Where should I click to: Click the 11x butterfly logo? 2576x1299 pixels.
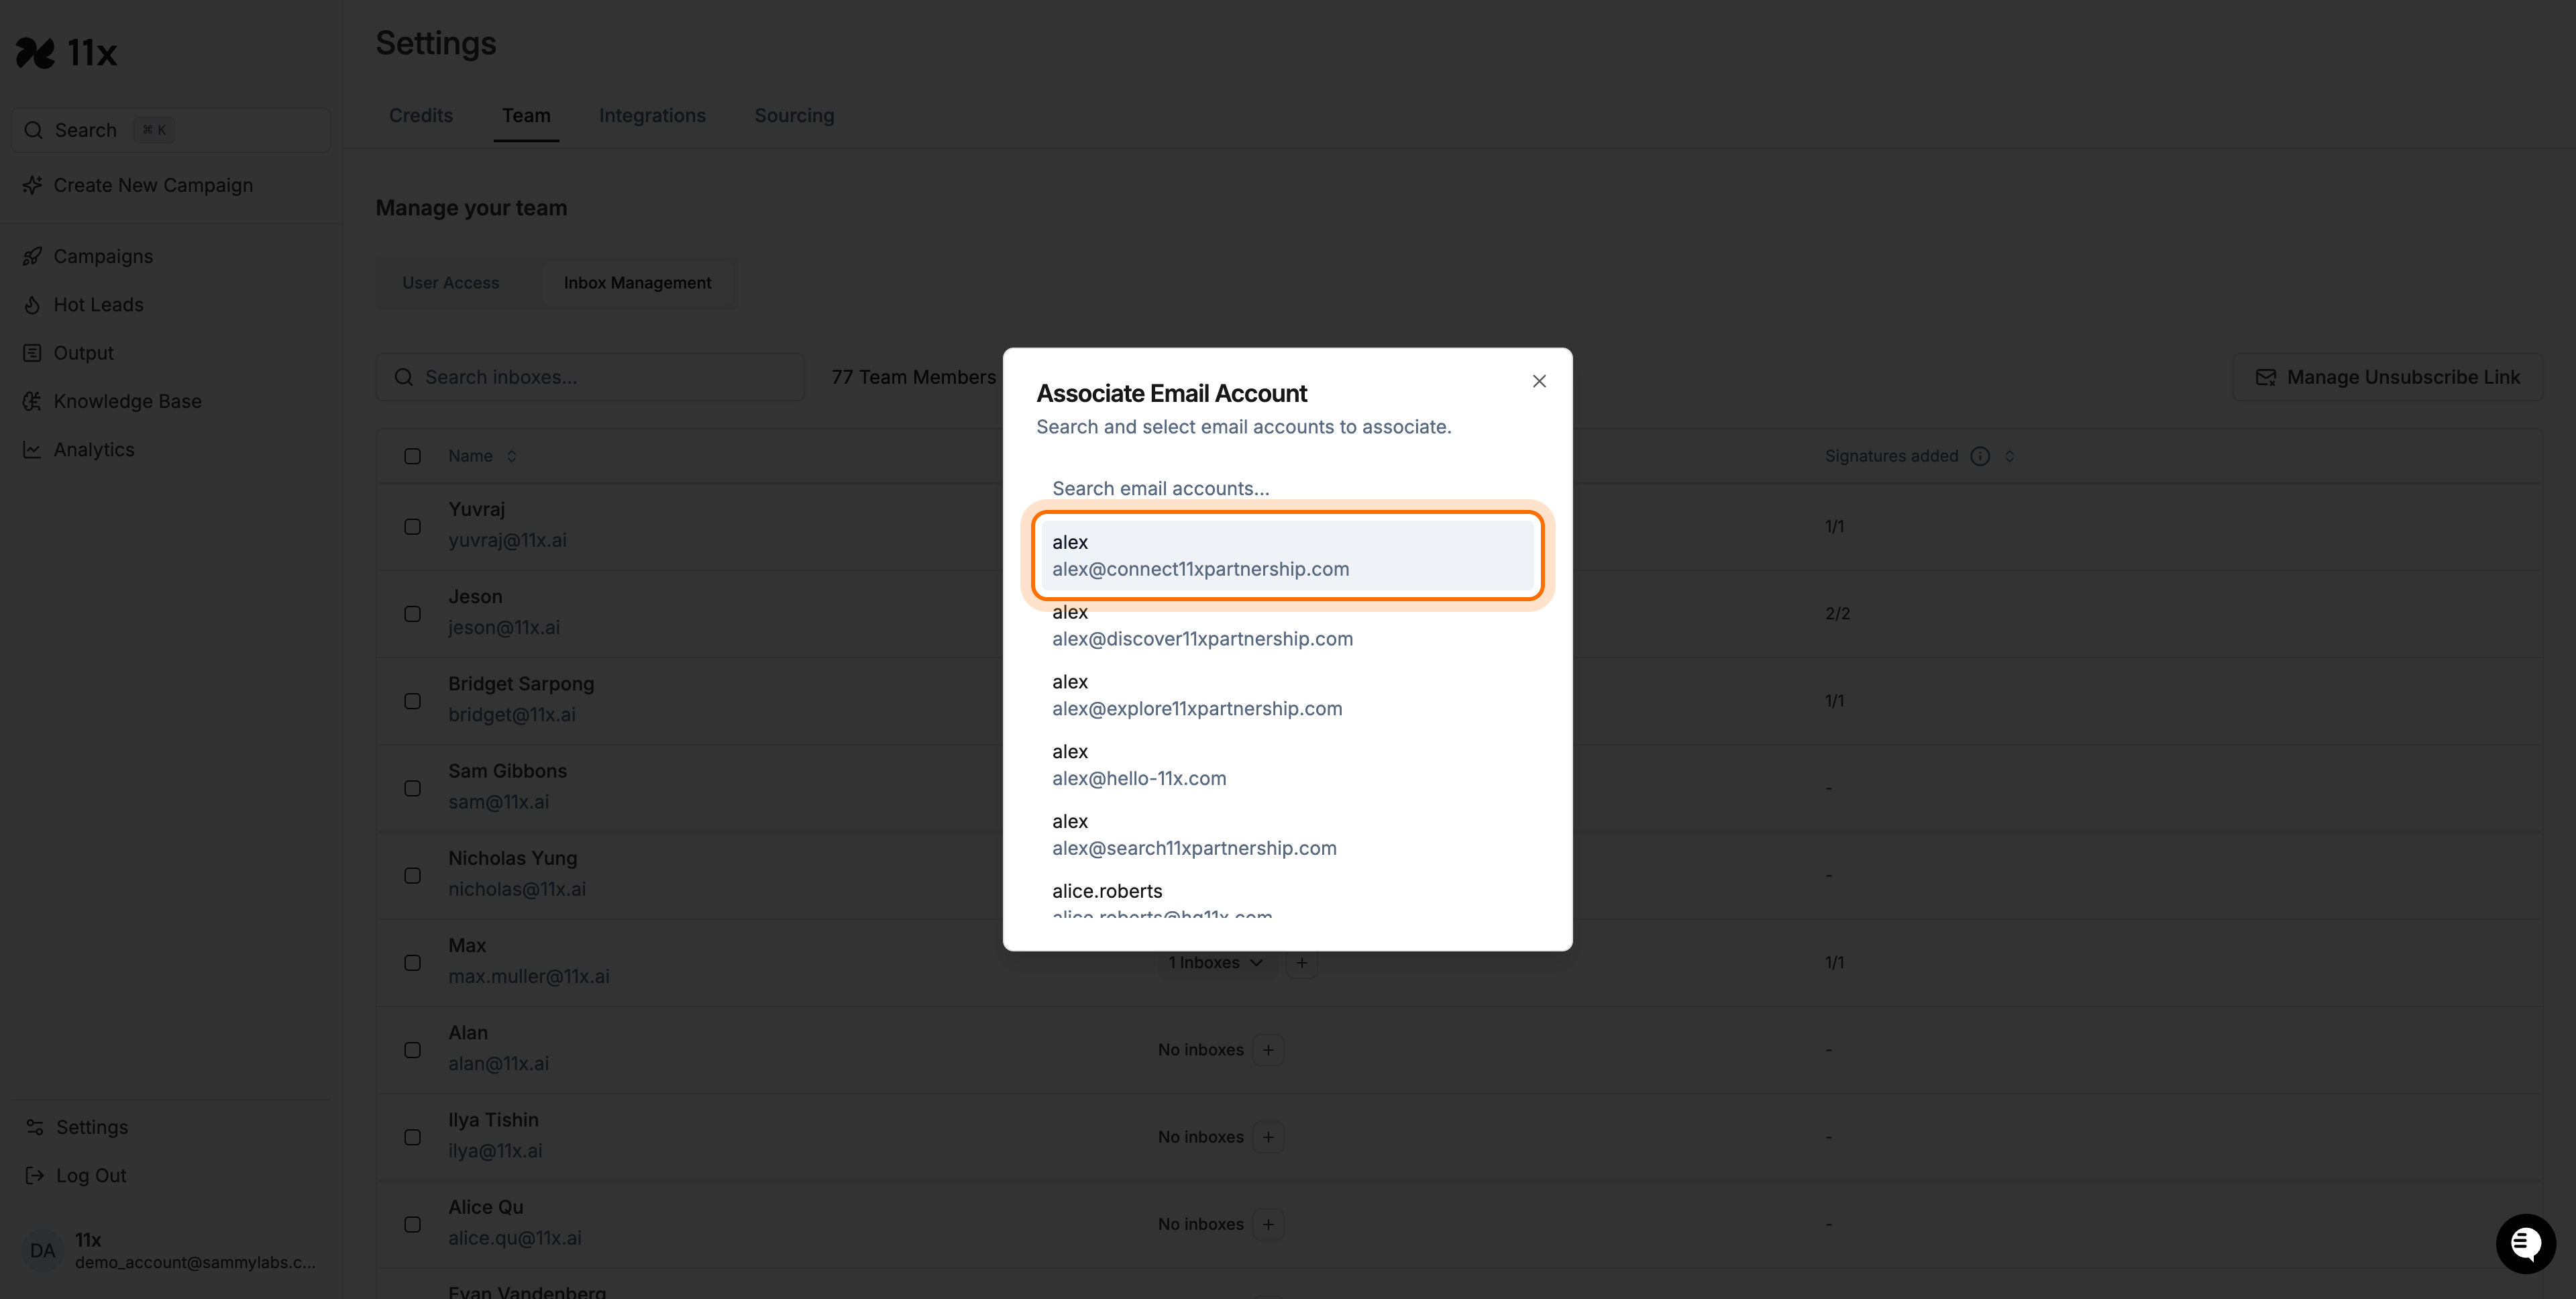coord(35,52)
